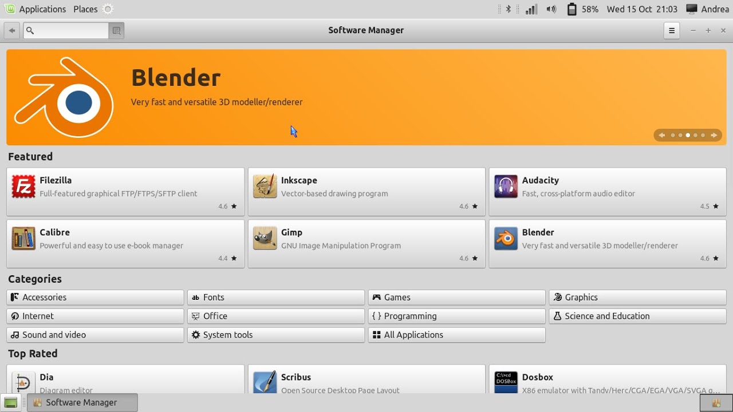Image resolution: width=733 pixels, height=412 pixels.
Task: Show previous banner with left arrow
Action: click(662, 136)
